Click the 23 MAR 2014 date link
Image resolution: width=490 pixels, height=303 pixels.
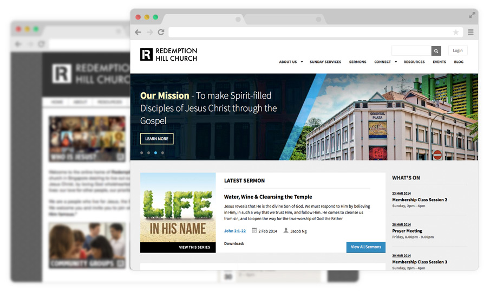coord(401,194)
